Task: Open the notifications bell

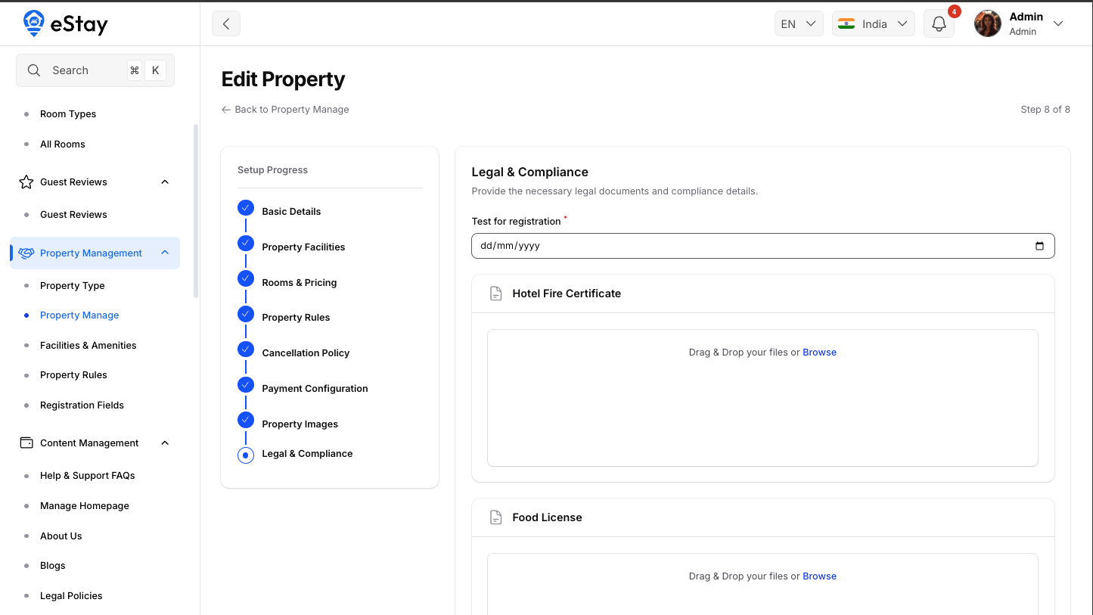Action: 939,23
